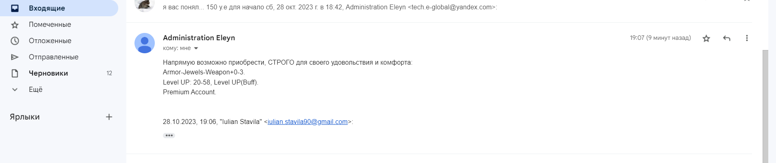Viewport: 776px width, 163px height.
Task: Open Отправленные folder
Action: [59, 57]
